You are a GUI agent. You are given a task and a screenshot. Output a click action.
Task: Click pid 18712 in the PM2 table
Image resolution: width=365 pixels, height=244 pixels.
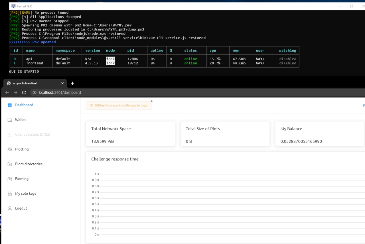[x=133, y=63]
